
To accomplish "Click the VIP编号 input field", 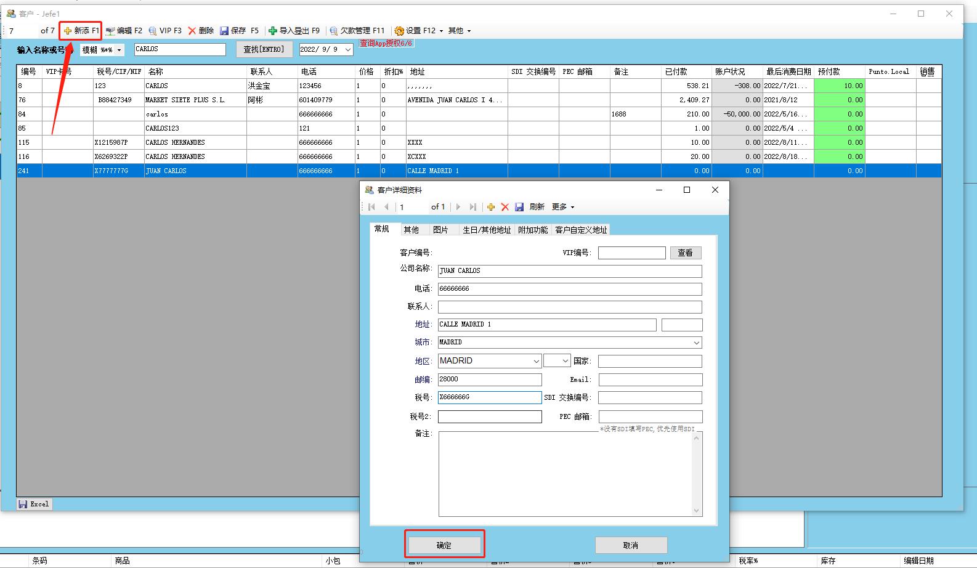I will click(x=632, y=253).
